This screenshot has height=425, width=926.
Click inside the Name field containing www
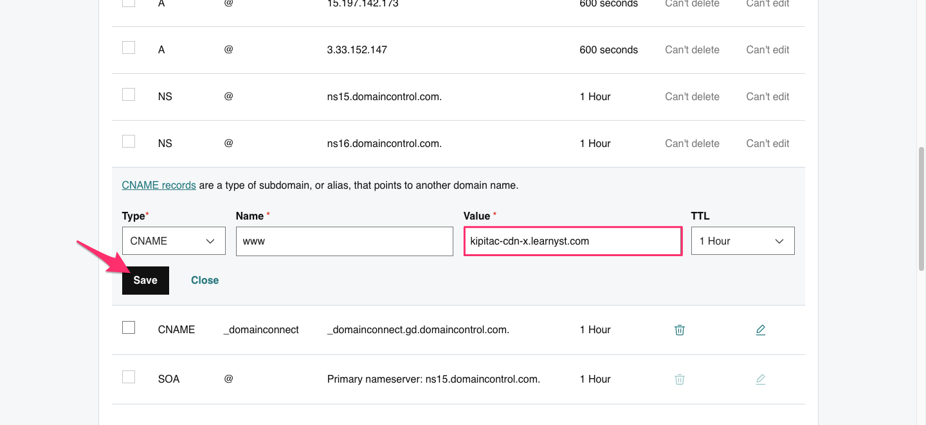[344, 241]
